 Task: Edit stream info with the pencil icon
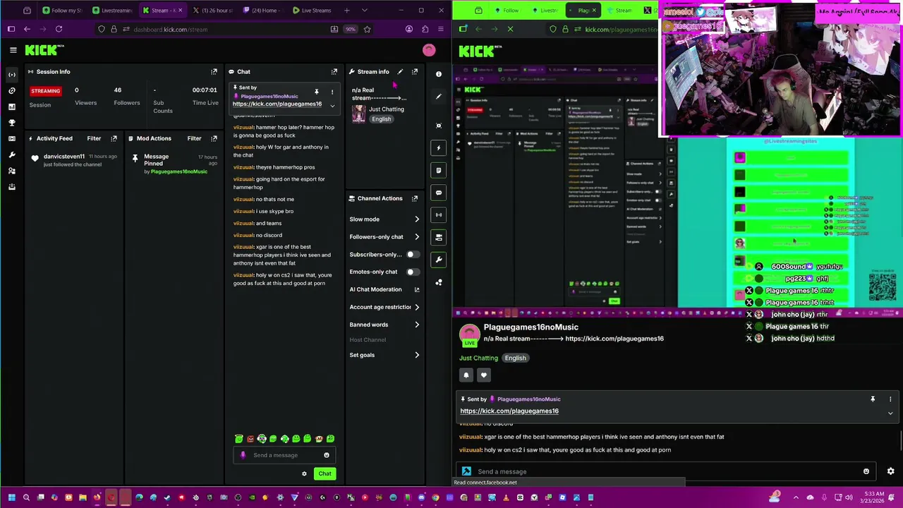(400, 71)
